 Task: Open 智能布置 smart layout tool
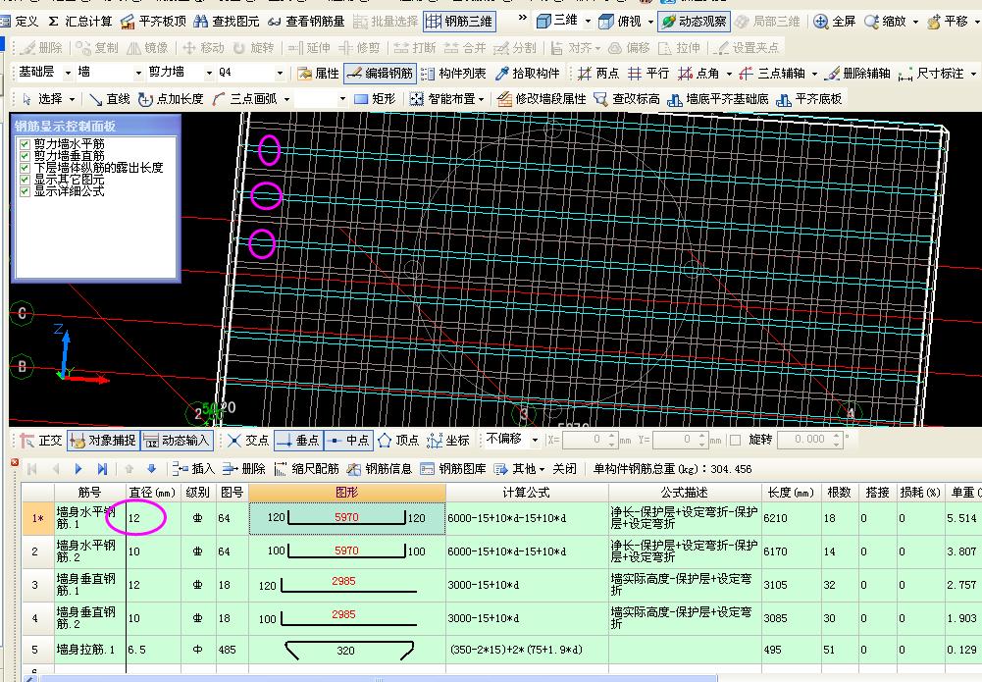tap(442, 99)
